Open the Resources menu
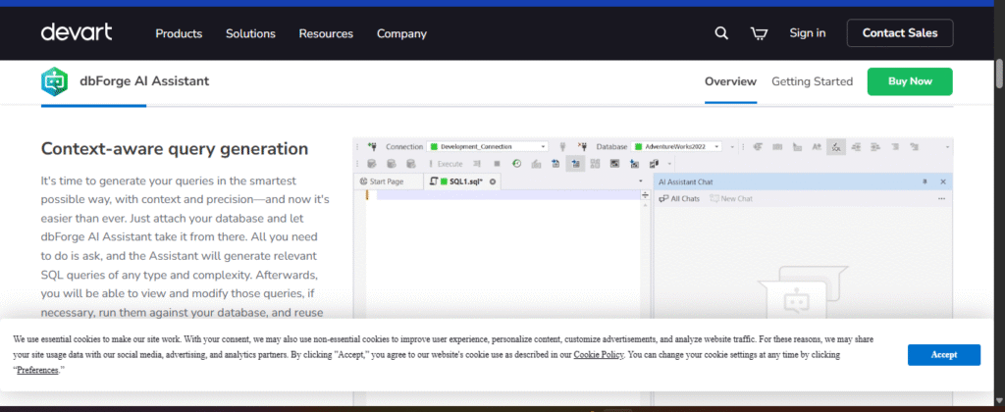This screenshot has width=1005, height=412. tap(326, 34)
